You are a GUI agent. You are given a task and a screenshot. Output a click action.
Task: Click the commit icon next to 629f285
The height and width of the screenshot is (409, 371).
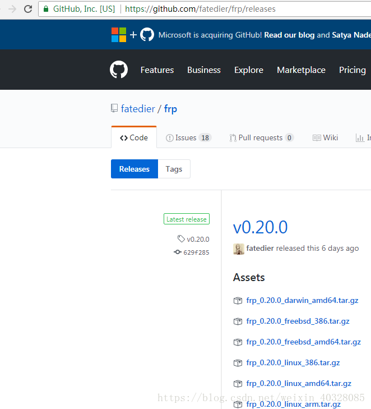(178, 252)
